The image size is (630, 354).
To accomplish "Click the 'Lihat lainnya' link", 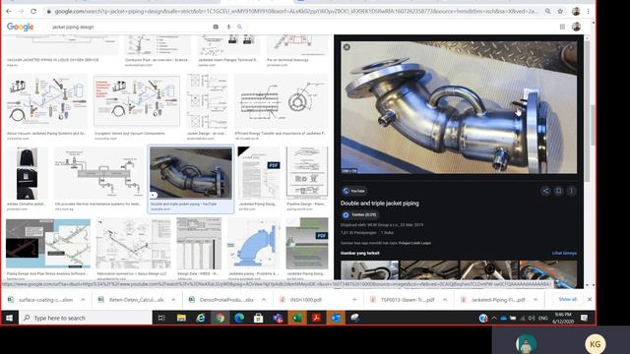I will point(564,254).
